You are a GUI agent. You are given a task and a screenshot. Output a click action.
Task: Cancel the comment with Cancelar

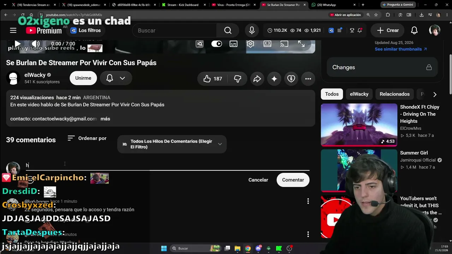tap(258, 180)
